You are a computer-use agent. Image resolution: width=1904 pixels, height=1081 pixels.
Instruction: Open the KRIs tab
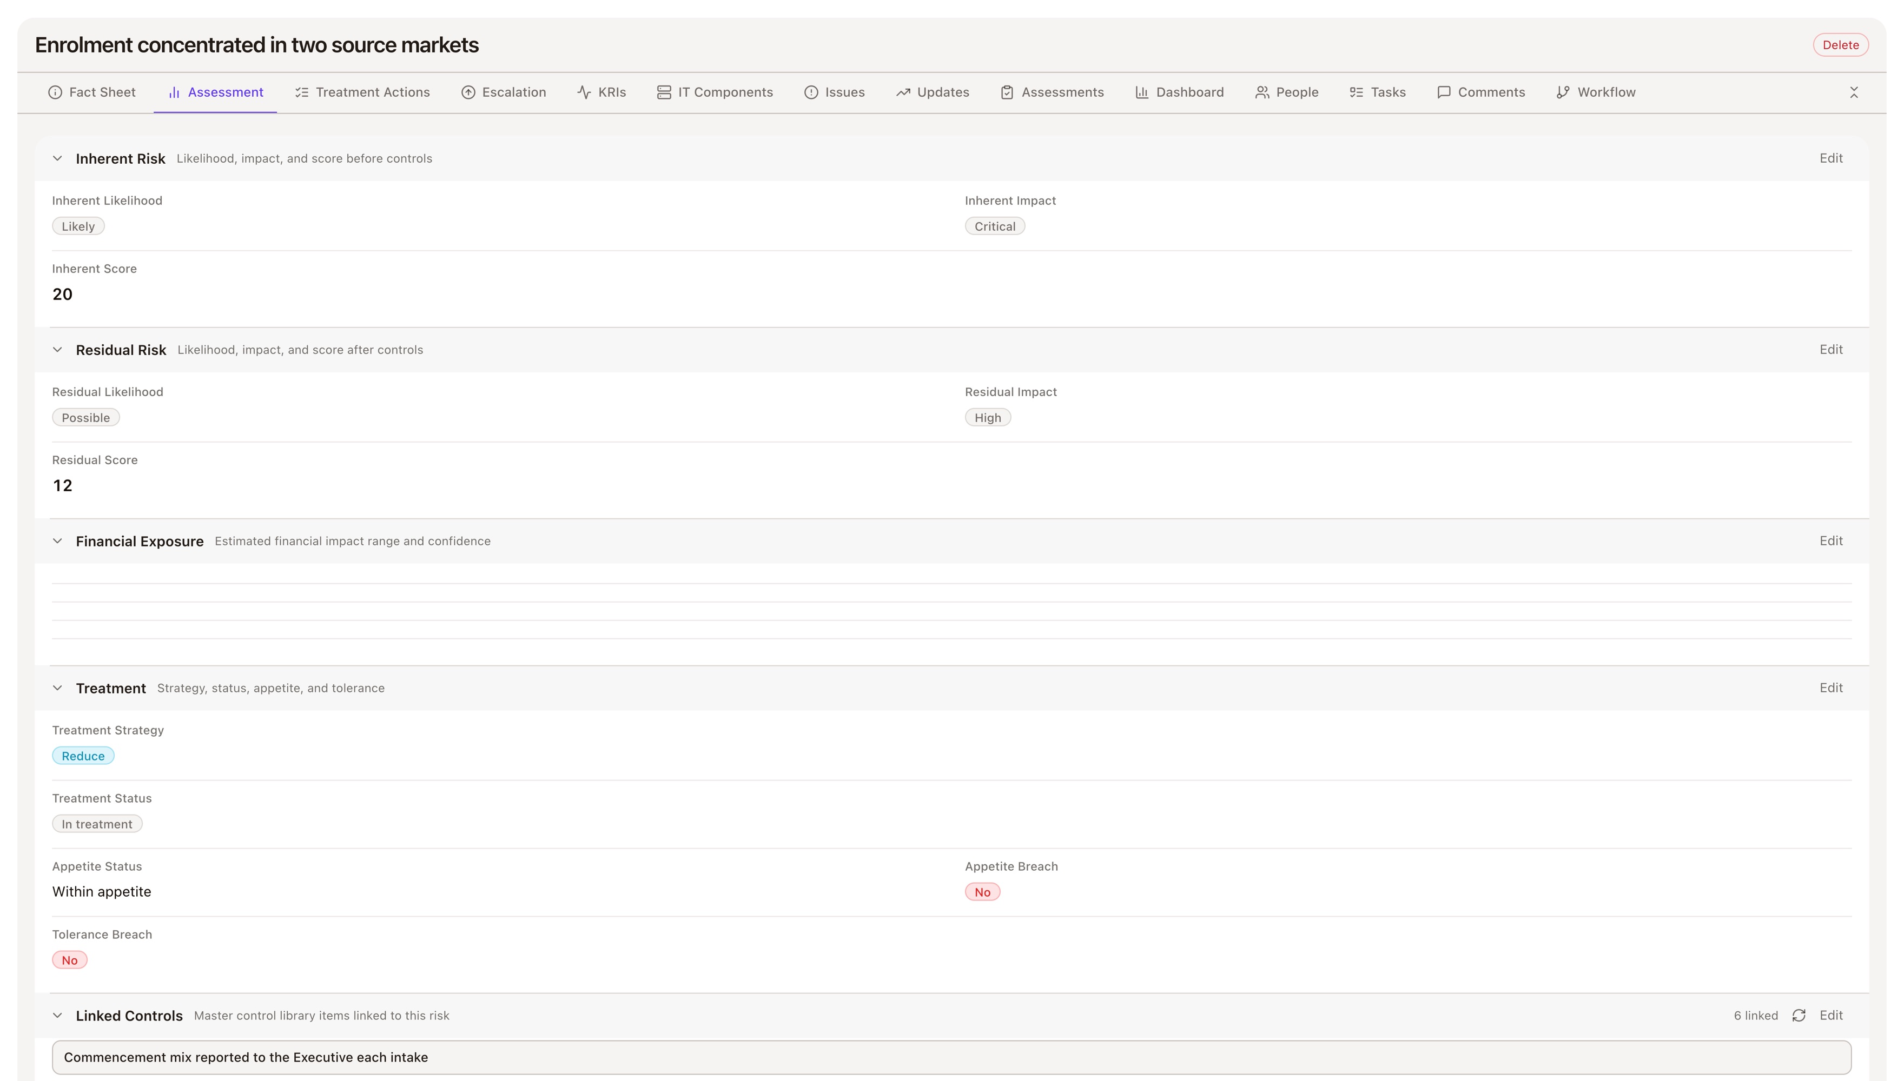[601, 92]
